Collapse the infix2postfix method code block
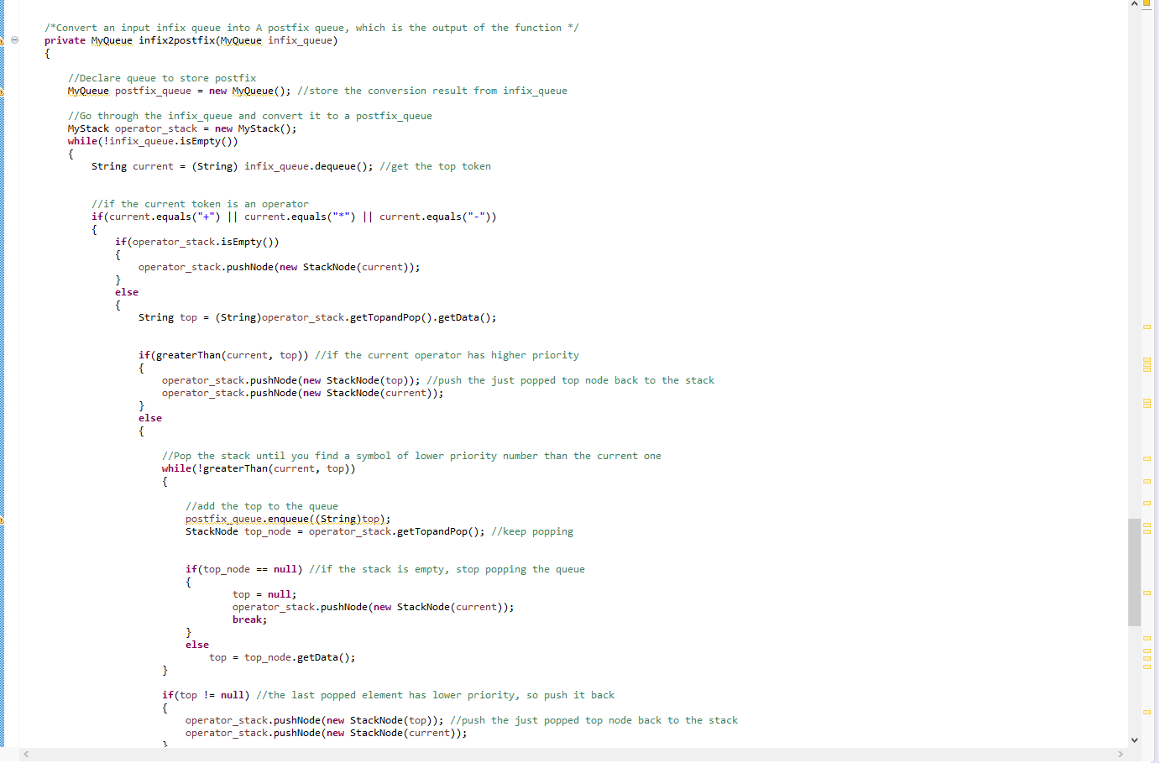The width and height of the screenshot is (1161, 763). click(13, 39)
